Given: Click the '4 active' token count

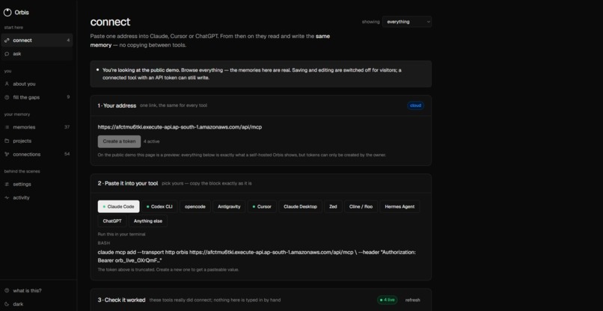Looking at the screenshot, I should pos(152,141).
